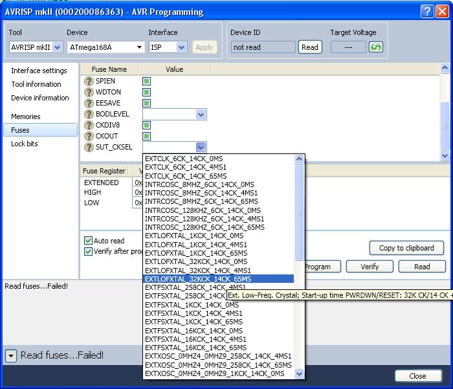Toggle the WDTON fuse checkbox
This screenshot has width=453, height=389.
(146, 92)
